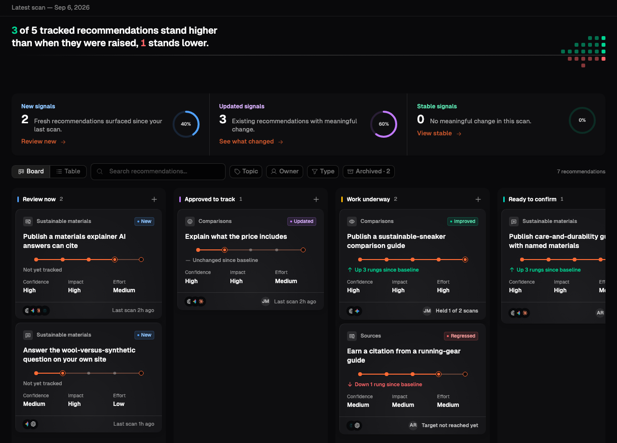Click the plus icon in Approved to track column
This screenshot has width=617, height=443.
[316, 199]
